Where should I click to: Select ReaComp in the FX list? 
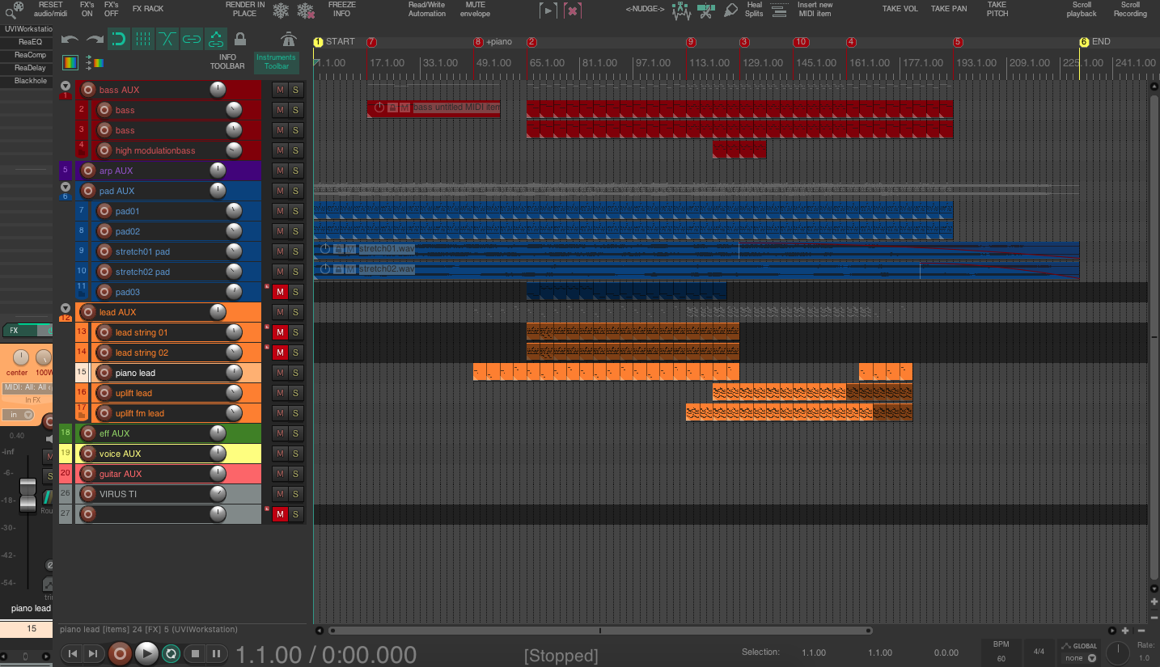pyautogui.click(x=30, y=55)
